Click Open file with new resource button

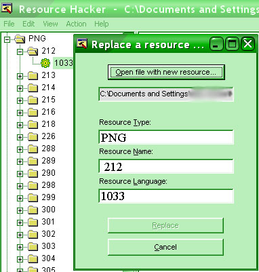(166, 73)
